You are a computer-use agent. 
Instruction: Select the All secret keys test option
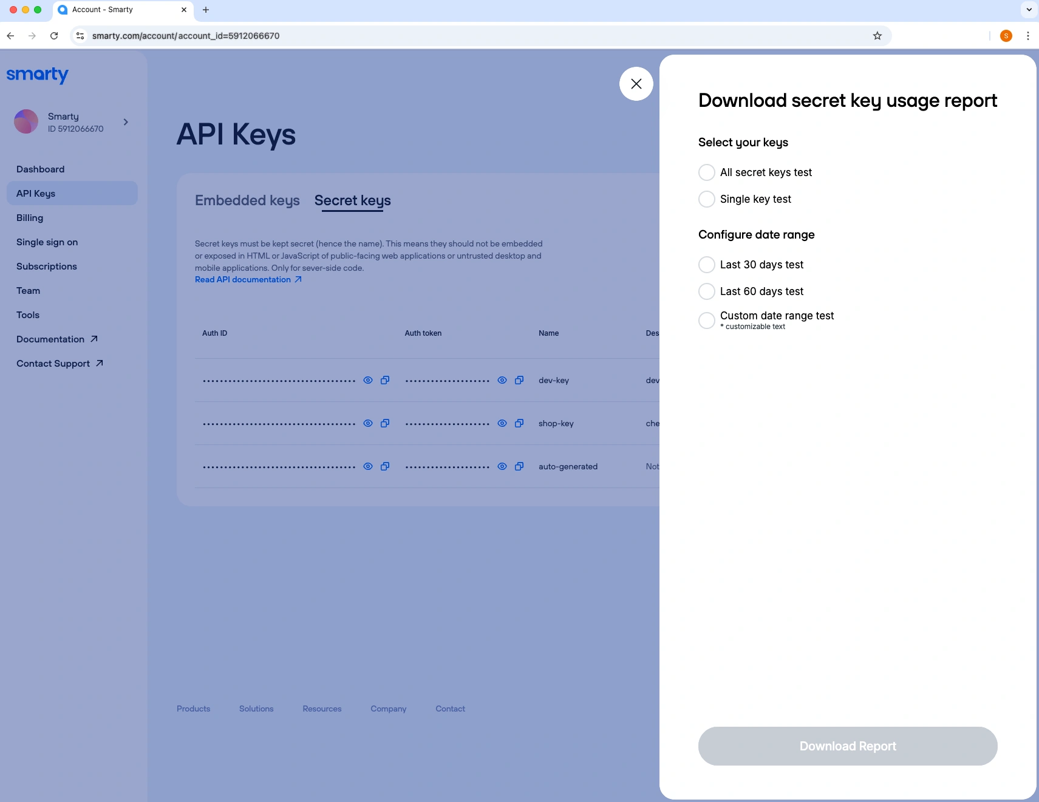(706, 172)
